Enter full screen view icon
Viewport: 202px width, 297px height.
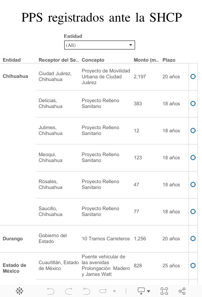(x=164, y=291)
